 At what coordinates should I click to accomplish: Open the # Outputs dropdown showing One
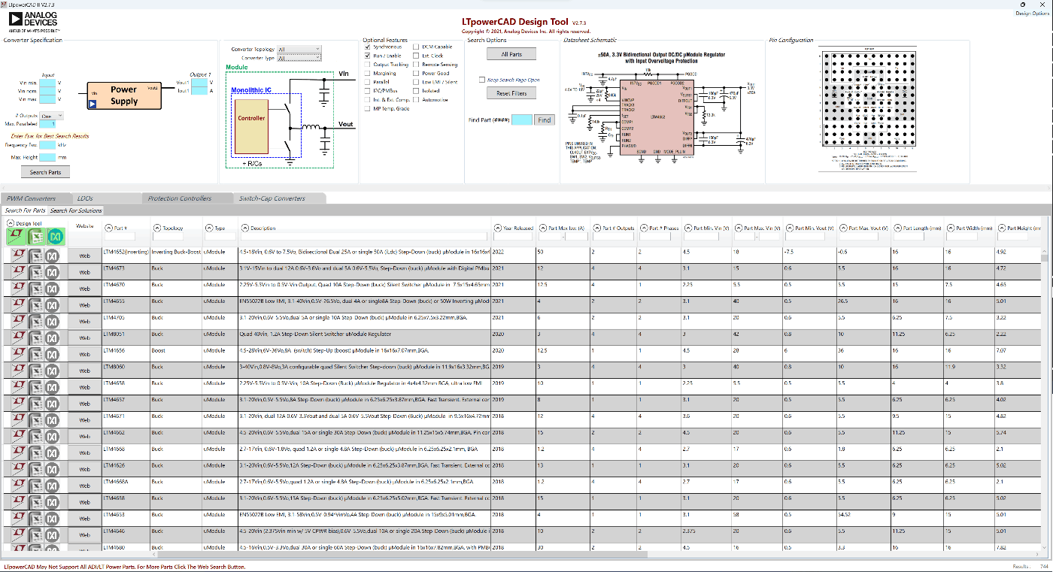point(52,116)
